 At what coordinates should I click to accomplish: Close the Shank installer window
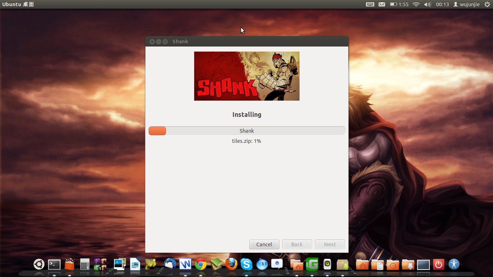[x=152, y=41]
